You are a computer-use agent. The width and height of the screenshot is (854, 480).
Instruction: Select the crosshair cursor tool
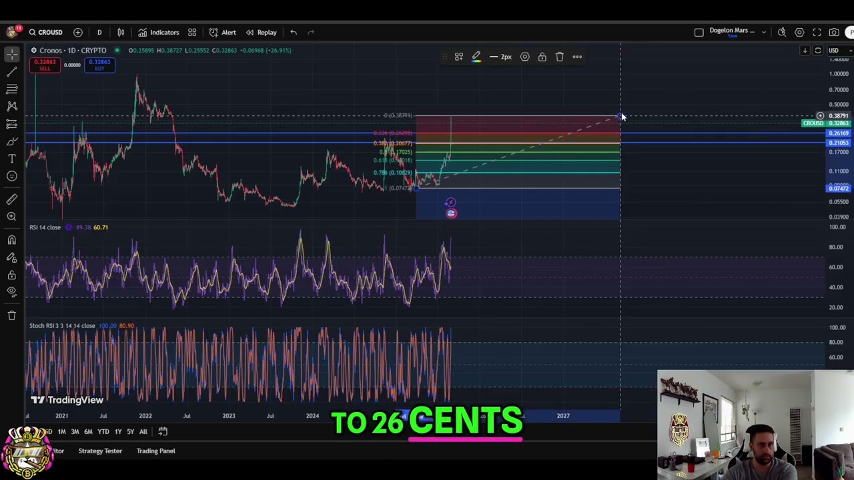point(12,55)
